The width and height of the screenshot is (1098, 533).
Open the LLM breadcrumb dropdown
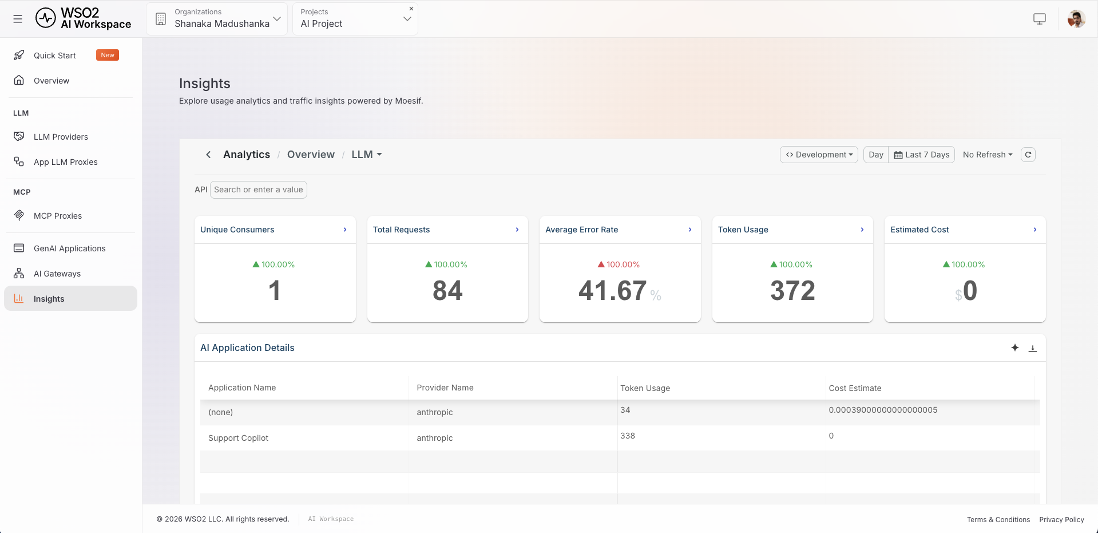[367, 155]
